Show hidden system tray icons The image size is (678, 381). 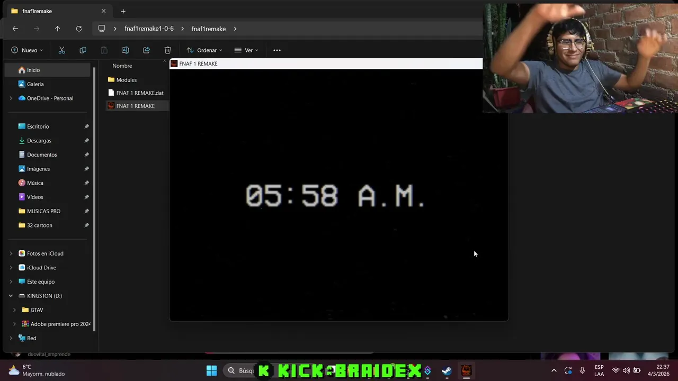coord(554,370)
